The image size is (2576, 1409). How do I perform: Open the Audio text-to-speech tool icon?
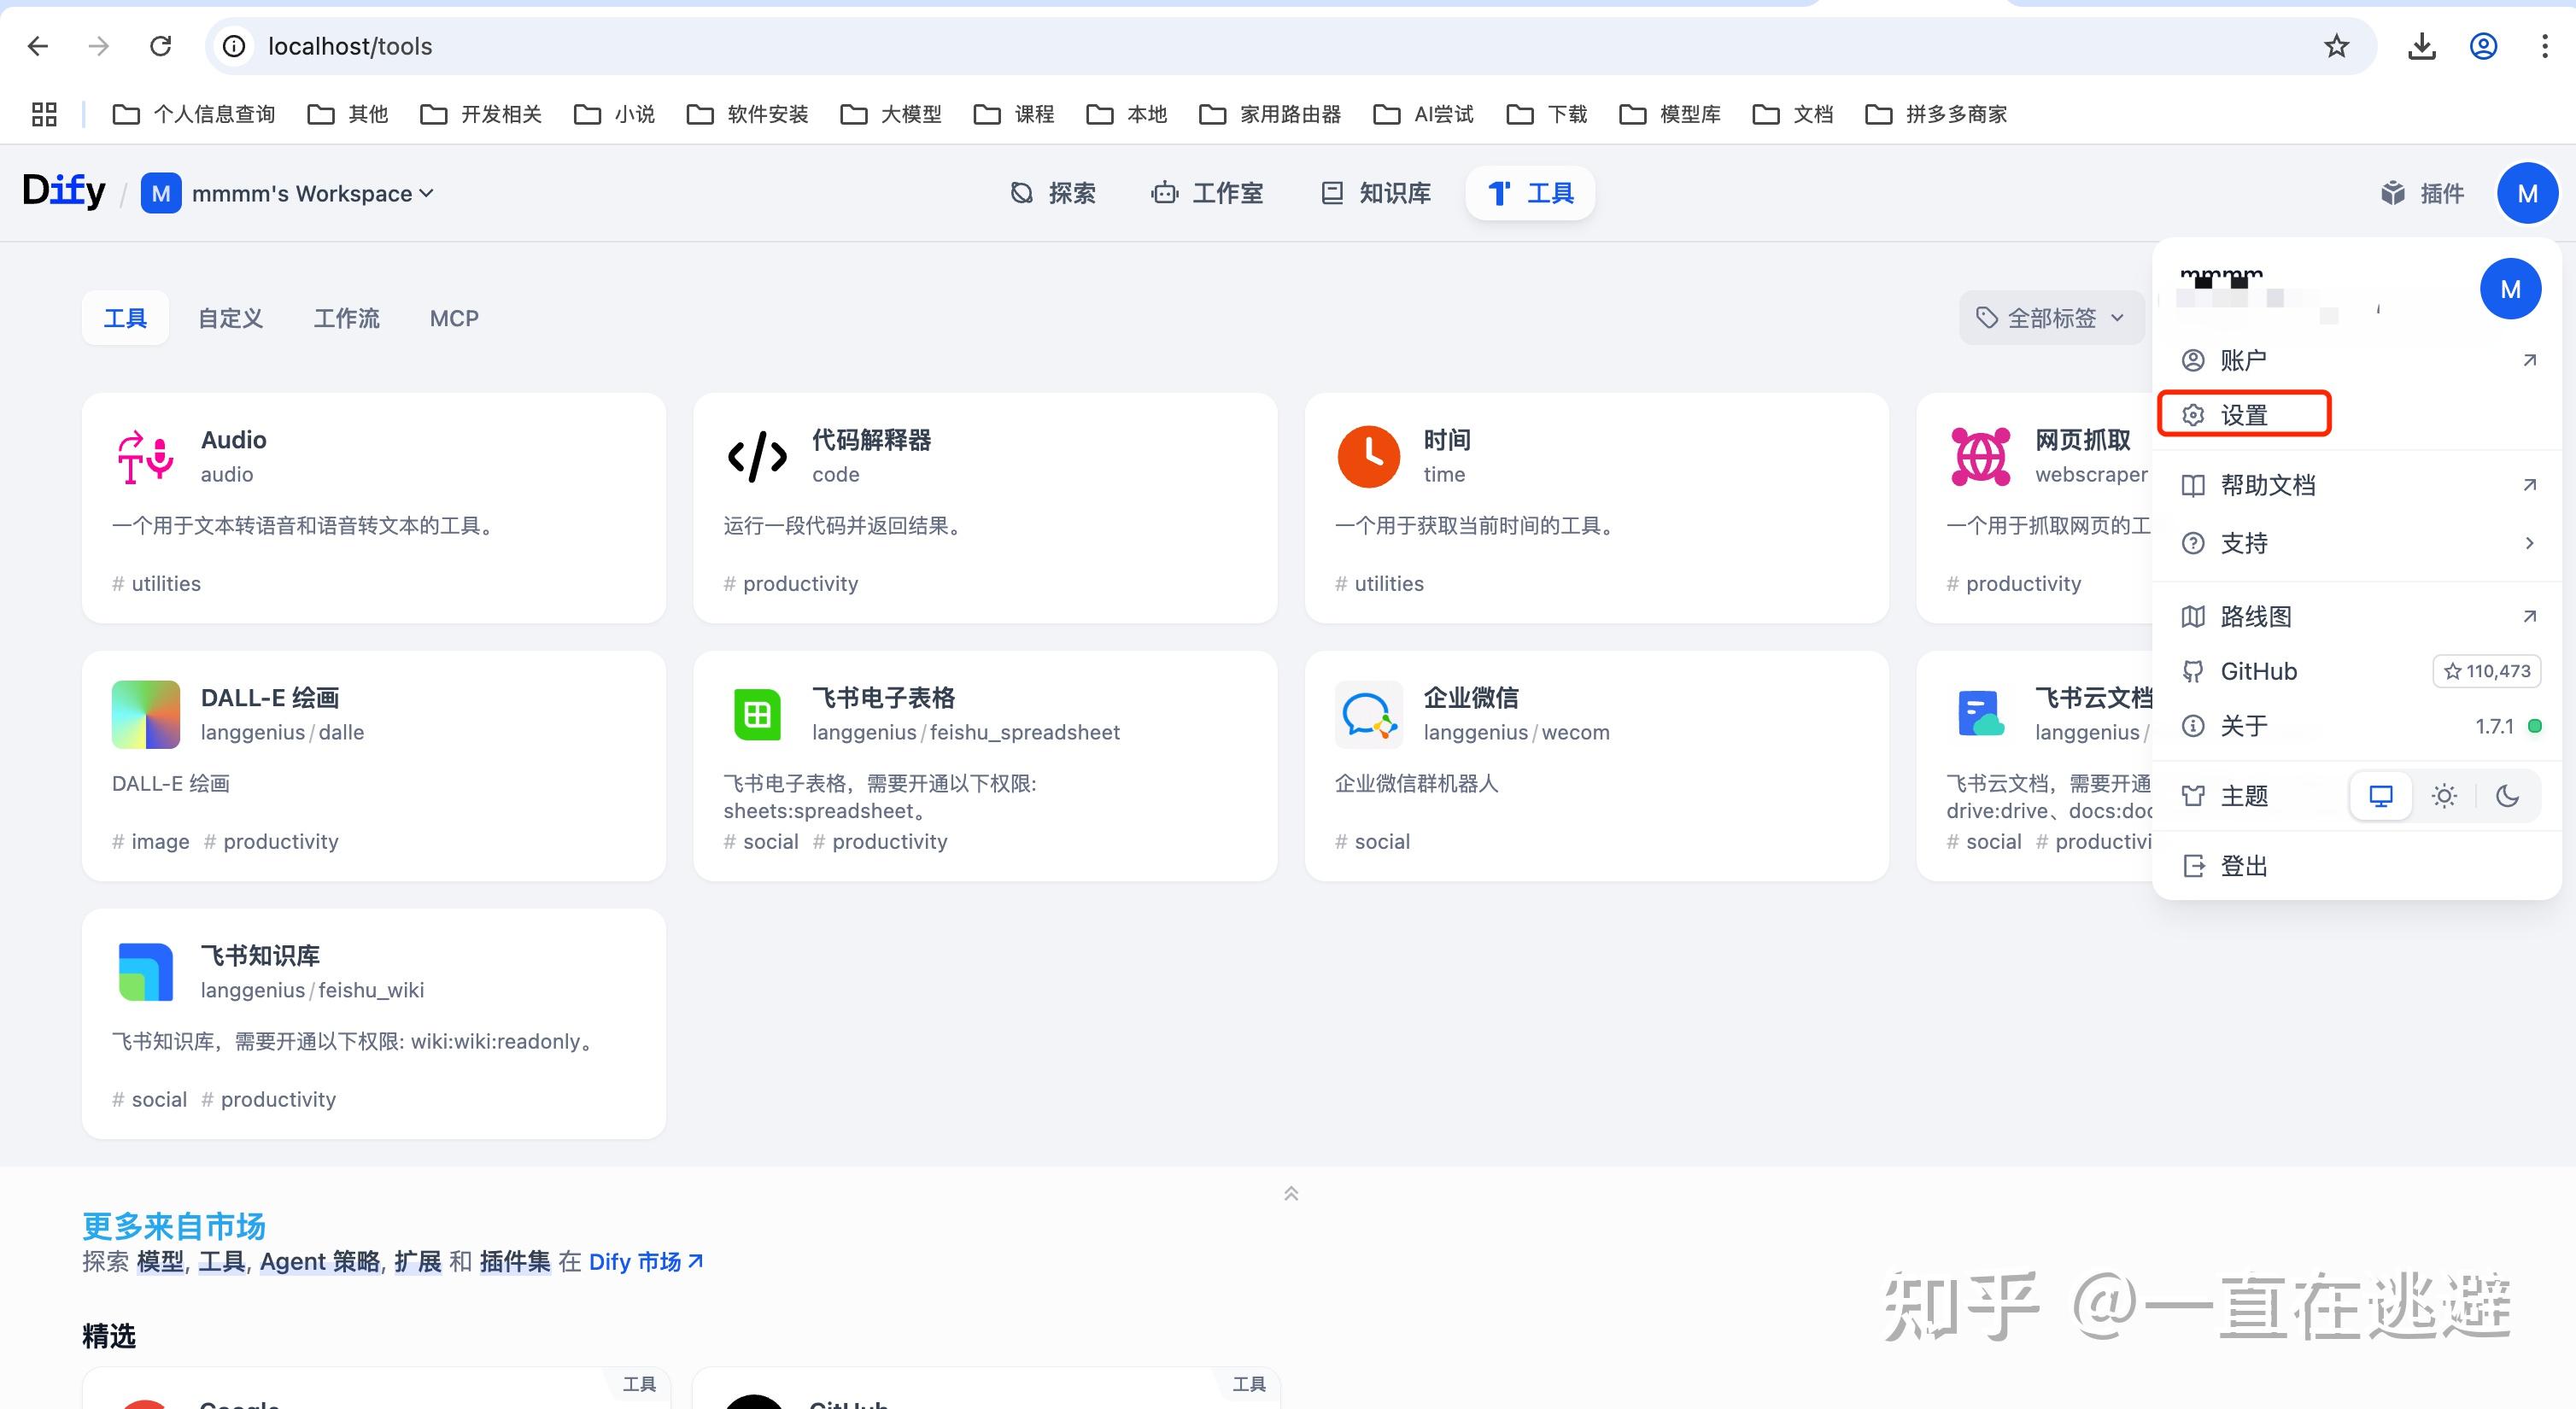(x=145, y=456)
